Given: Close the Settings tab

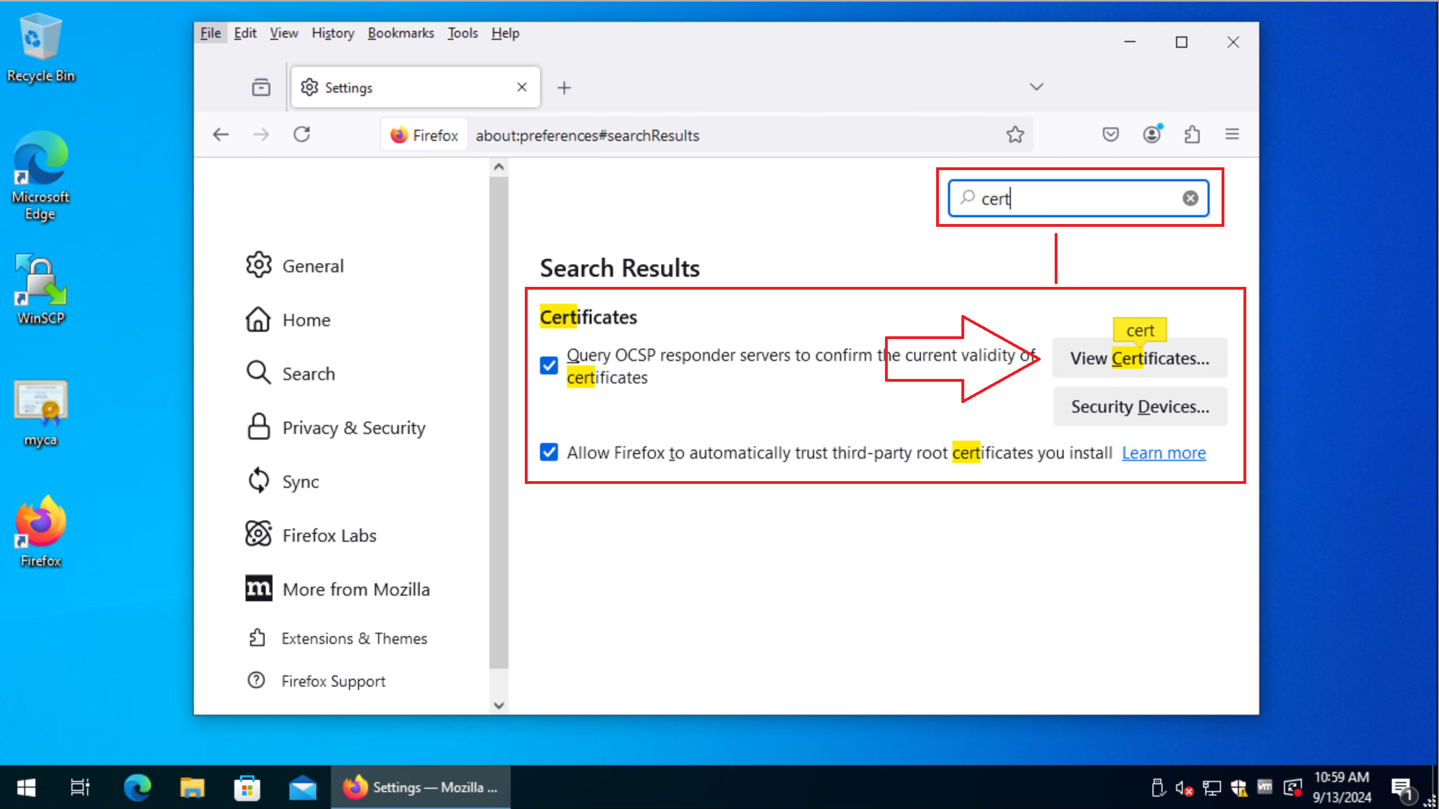Looking at the screenshot, I should [x=521, y=87].
